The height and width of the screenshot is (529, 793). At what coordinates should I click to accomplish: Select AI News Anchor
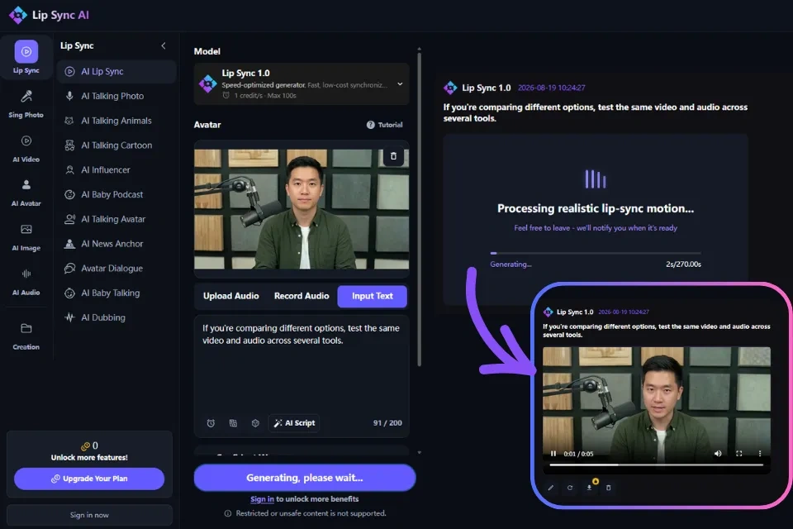click(x=116, y=244)
